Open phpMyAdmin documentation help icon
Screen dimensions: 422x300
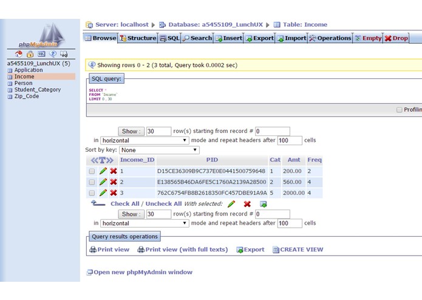click(53, 54)
